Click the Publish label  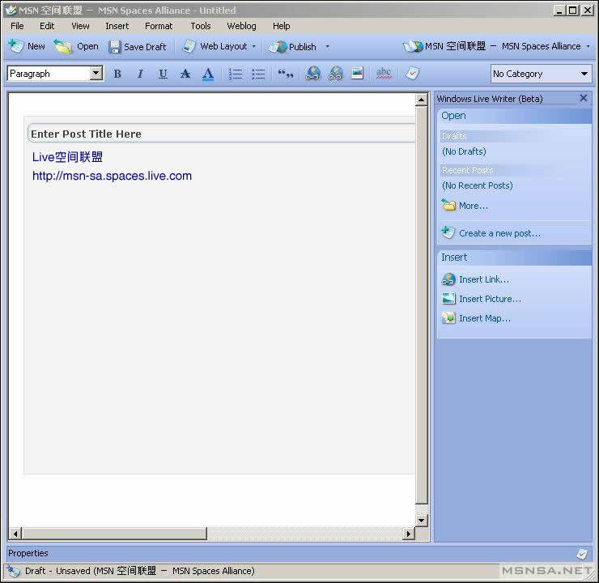point(303,47)
